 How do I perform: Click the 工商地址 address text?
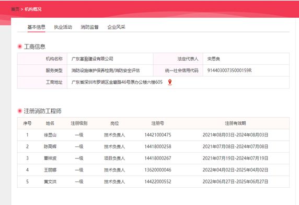coord(117,82)
